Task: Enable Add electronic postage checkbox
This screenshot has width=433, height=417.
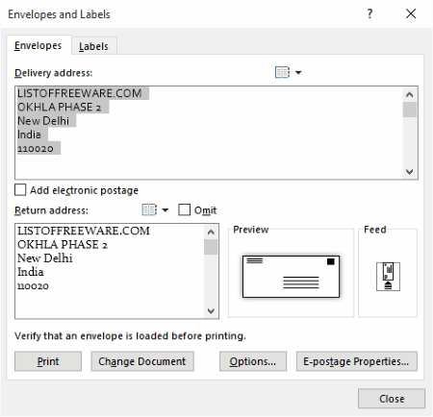Action: point(20,189)
